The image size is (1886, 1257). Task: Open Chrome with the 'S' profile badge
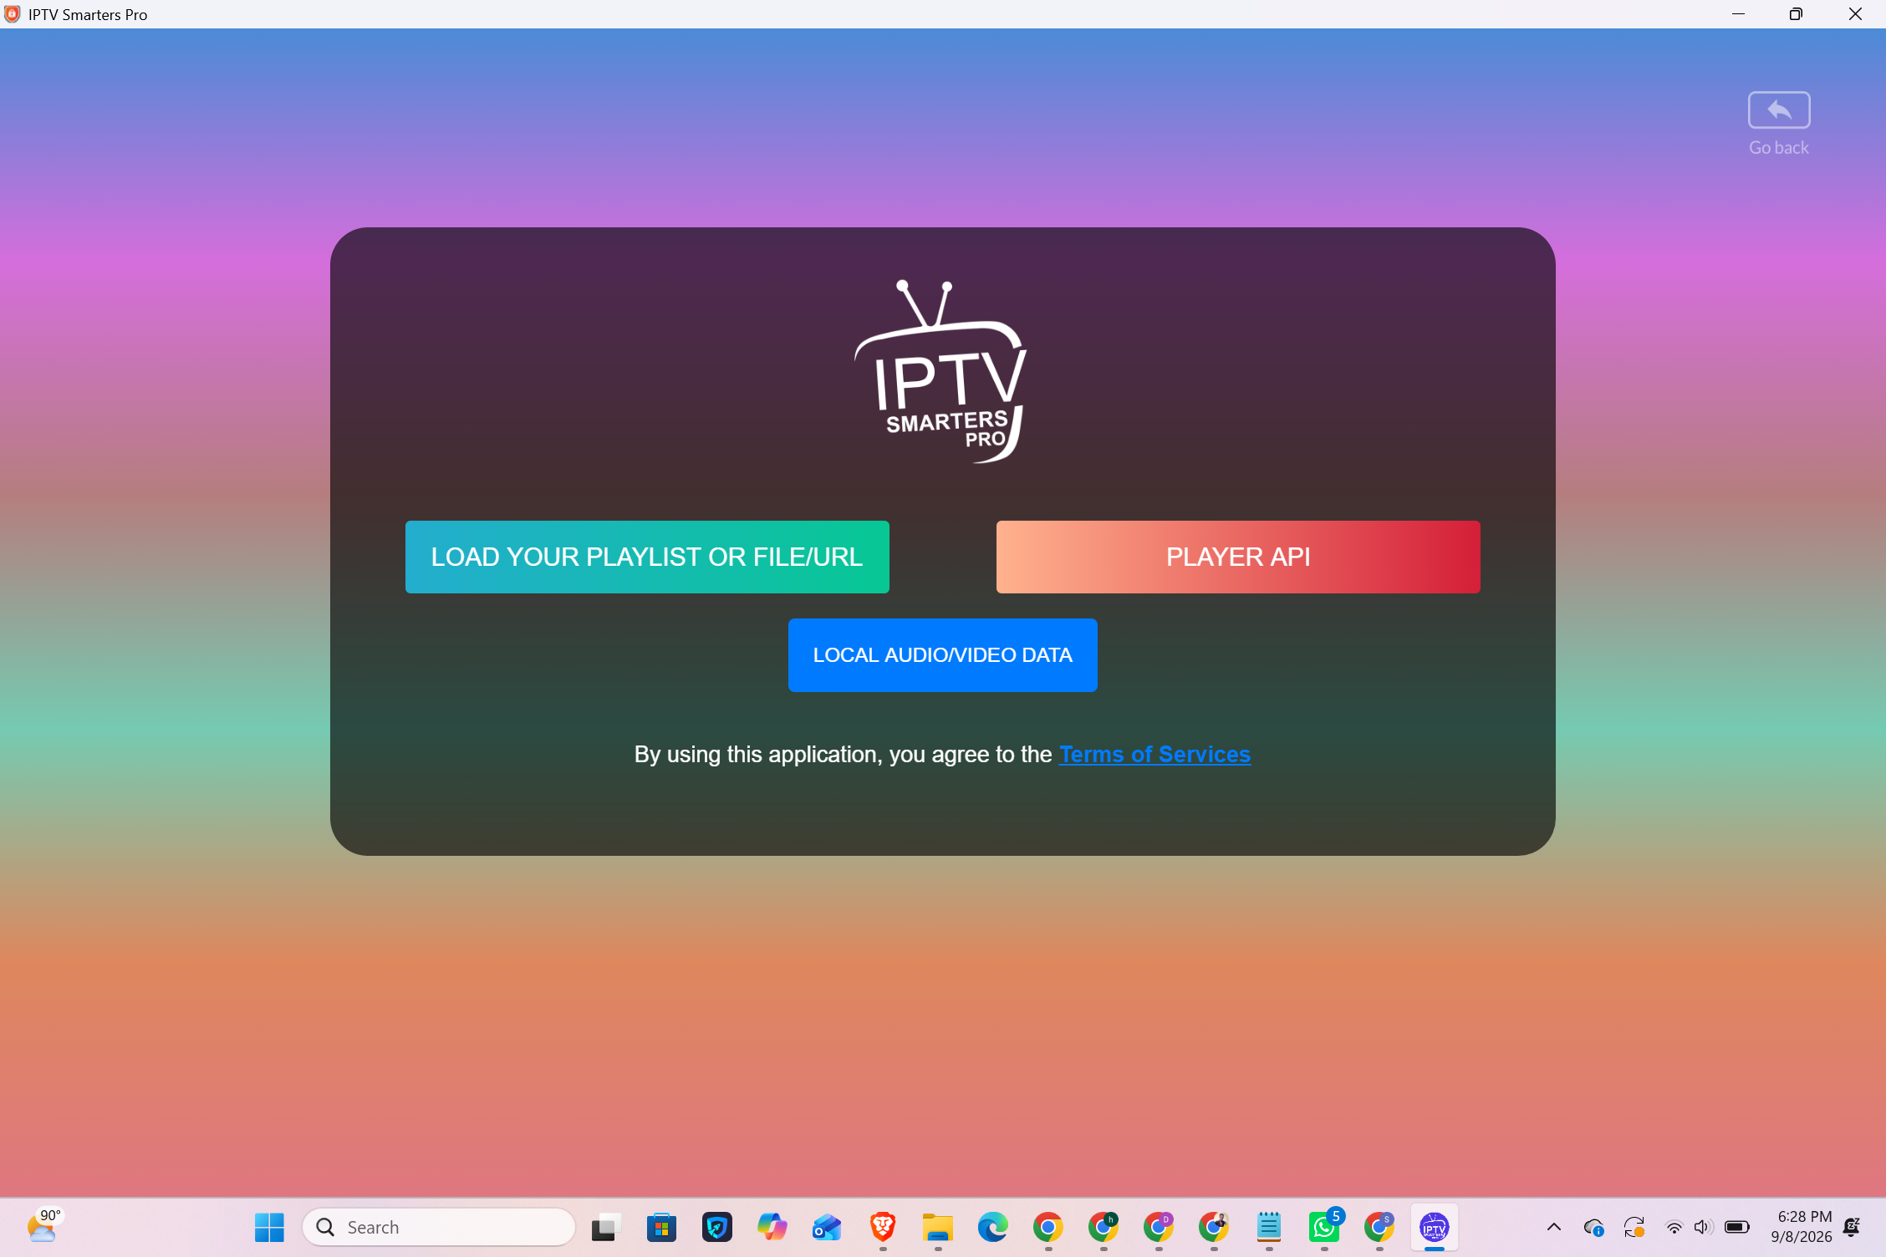click(x=1379, y=1227)
